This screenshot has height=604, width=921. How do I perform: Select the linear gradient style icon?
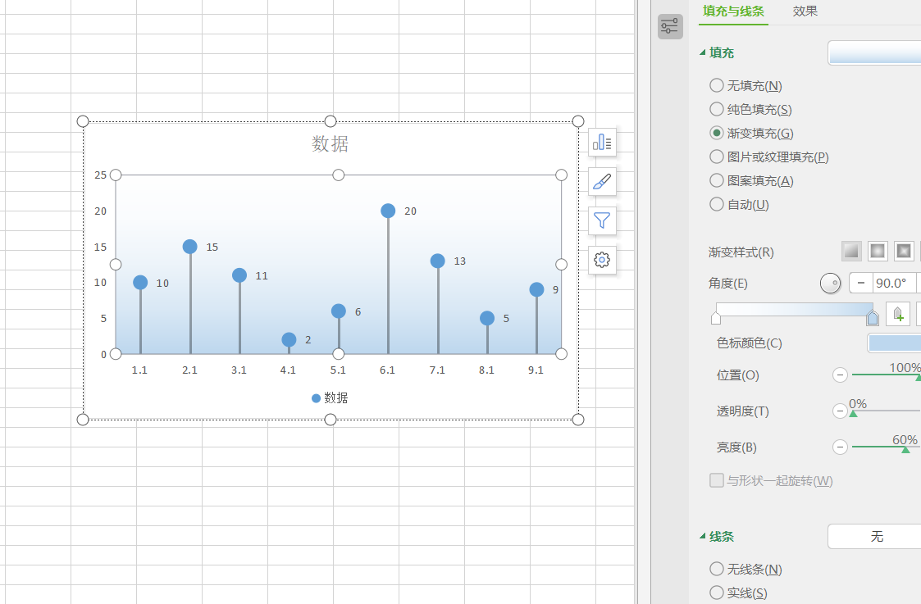coord(852,251)
